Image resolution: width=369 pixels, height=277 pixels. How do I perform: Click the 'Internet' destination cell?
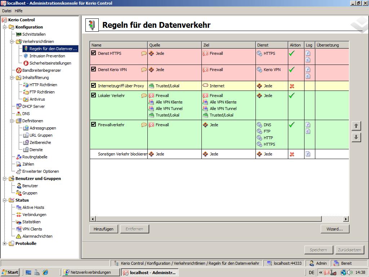point(228,86)
